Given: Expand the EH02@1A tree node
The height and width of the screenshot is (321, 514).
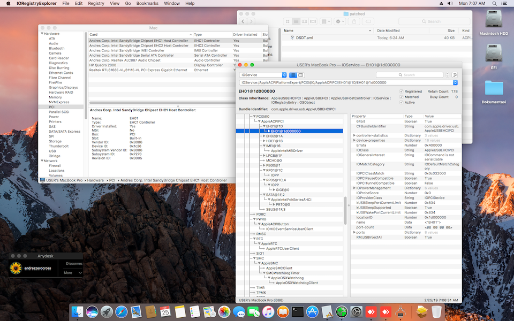Looking at the screenshot, I should tap(264, 136).
